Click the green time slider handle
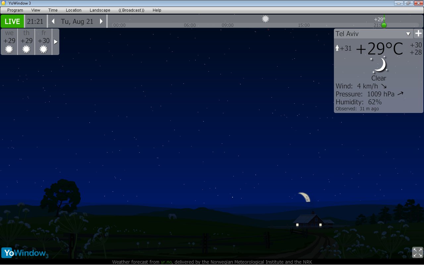Screen dimensions: 424x265 [384, 25]
